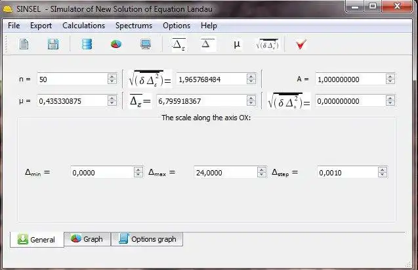Decrease the 6,795918367 value with down arrow

click(251, 103)
